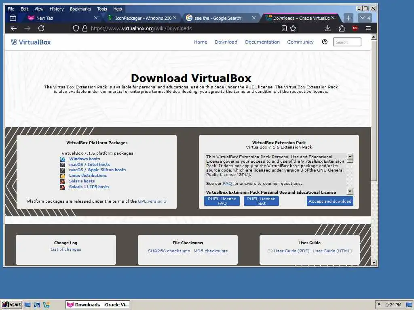The height and width of the screenshot is (310, 414).
Task: Click the Download navigation link
Action: pos(226,42)
